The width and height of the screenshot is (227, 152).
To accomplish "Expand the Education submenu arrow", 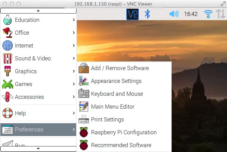I will pyautogui.click(x=74, y=20).
